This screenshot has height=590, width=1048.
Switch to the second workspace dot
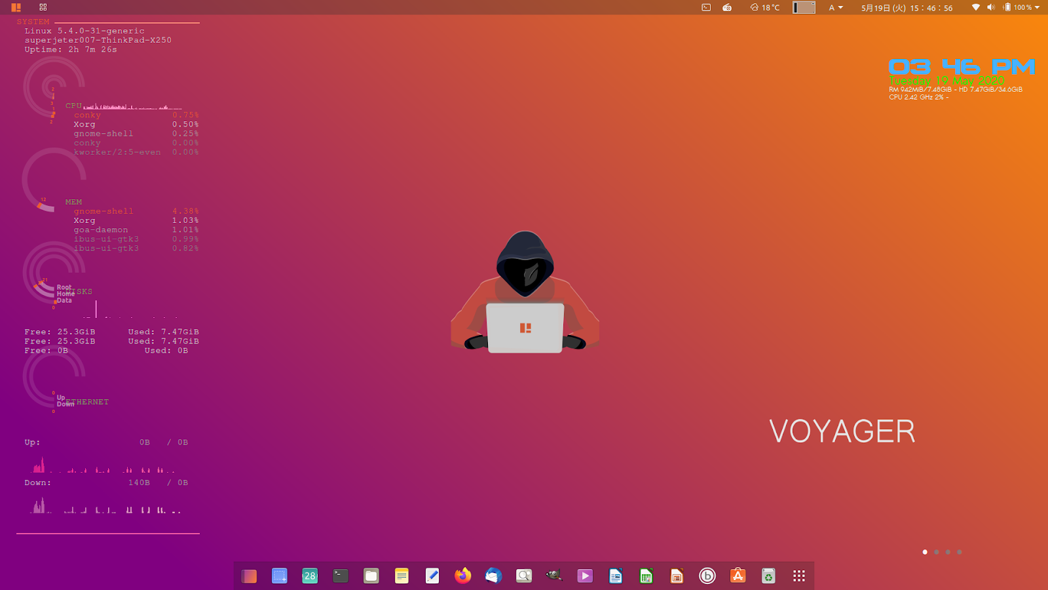937,552
